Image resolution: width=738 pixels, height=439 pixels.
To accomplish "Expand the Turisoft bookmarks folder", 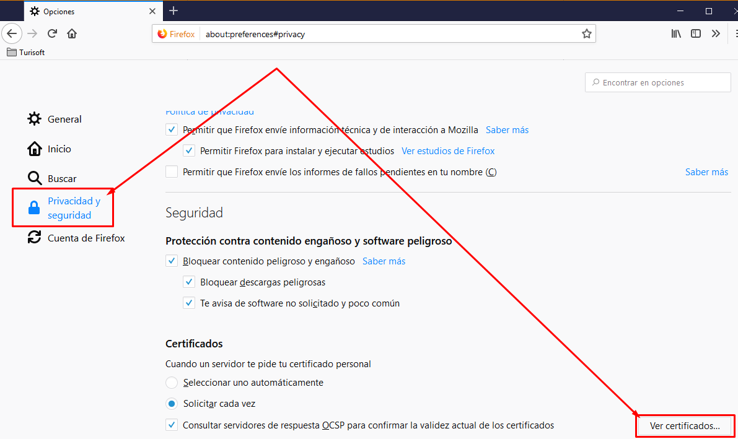I will click(x=25, y=52).
